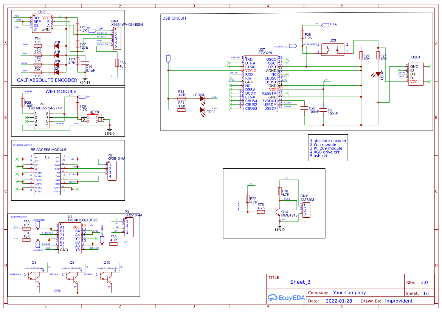
Task: Click the 'USB CIRCUIT' label text
Action: coord(174,18)
